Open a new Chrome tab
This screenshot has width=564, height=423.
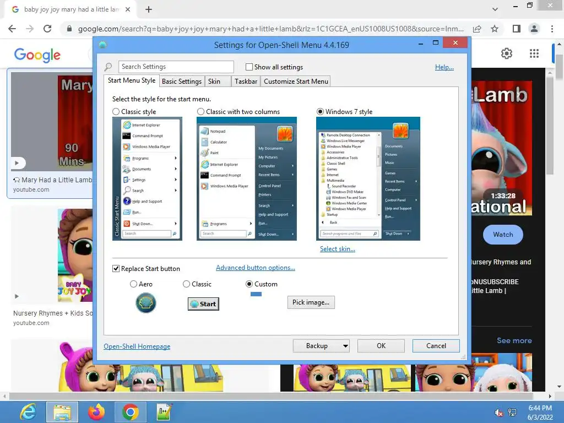149,9
